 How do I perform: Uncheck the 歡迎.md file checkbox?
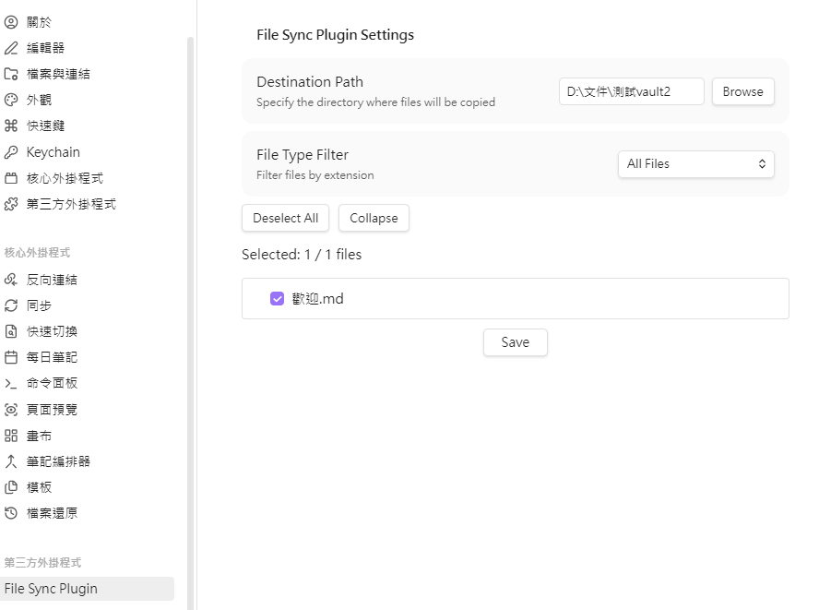(277, 299)
